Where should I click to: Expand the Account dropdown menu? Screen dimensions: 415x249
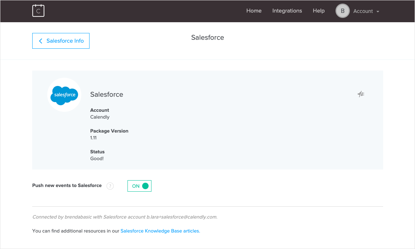(x=366, y=11)
